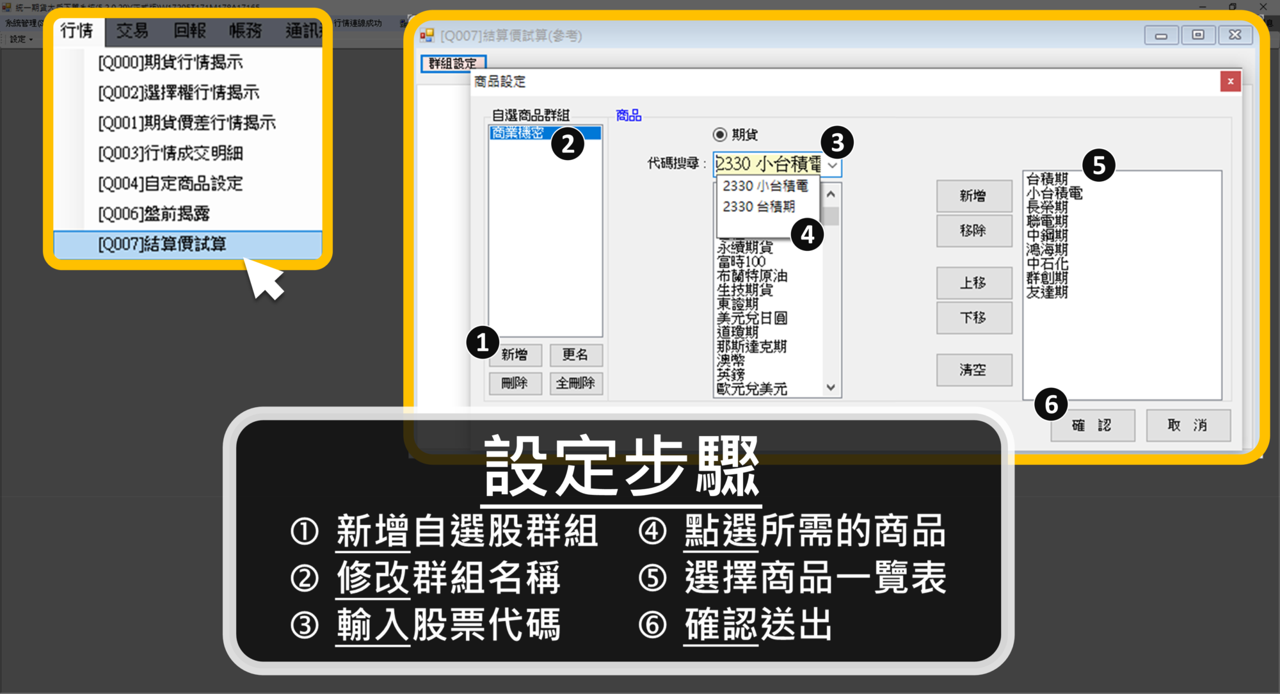Image resolution: width=1280 pixels, height=694 pixels.
Task: Select 東證期 in product list
Action: click(x=737, y=304)
